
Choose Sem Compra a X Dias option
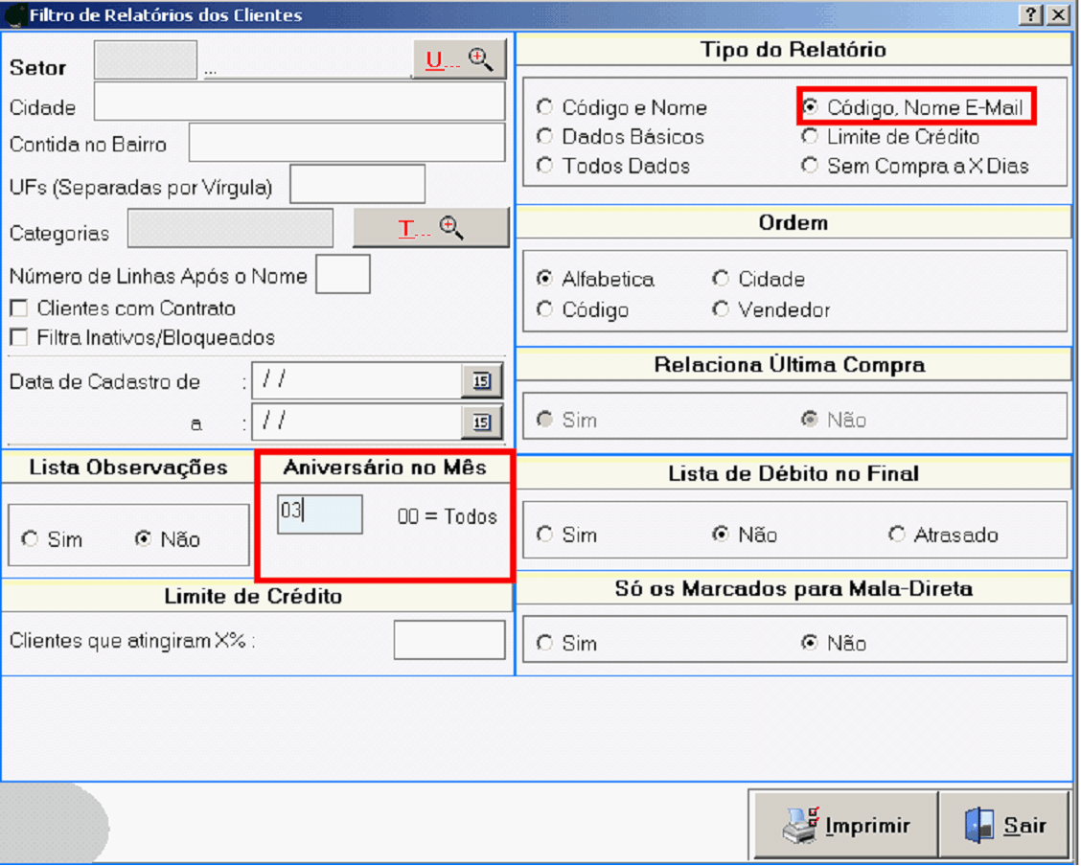point(810,166)
